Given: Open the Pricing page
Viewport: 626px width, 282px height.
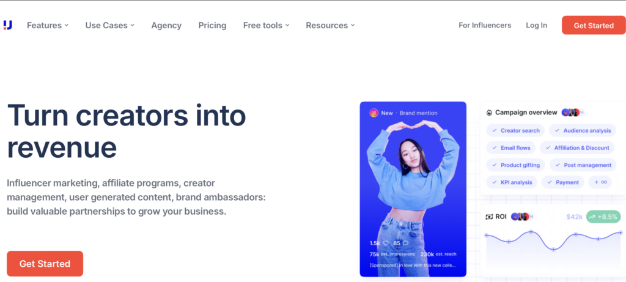Looking at the screenshot, I should 212,26.
